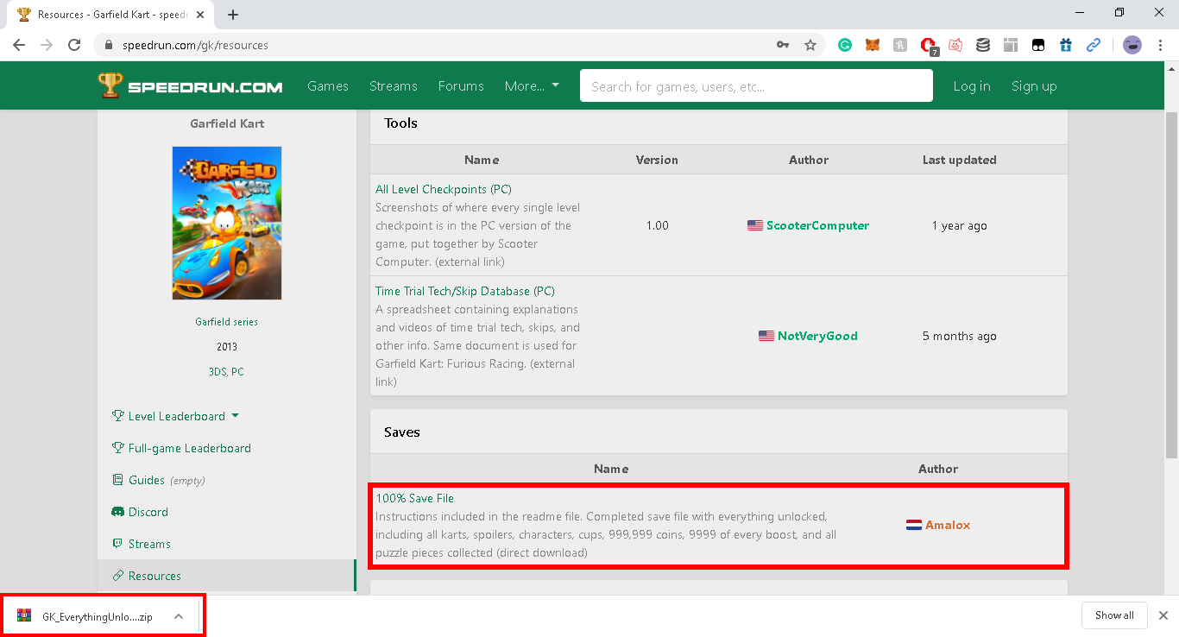Click the blue gift box extension icon
This screenshot has width=1179, height=637.
pos(1066,45)
